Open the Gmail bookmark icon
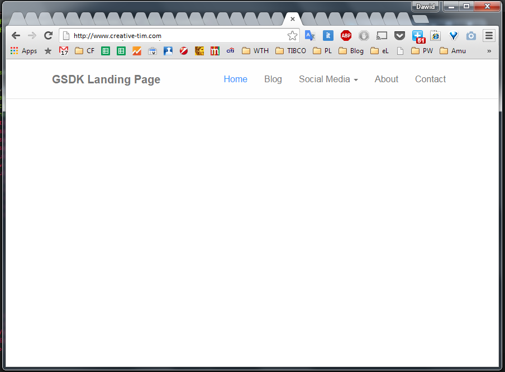 (64, 51)
